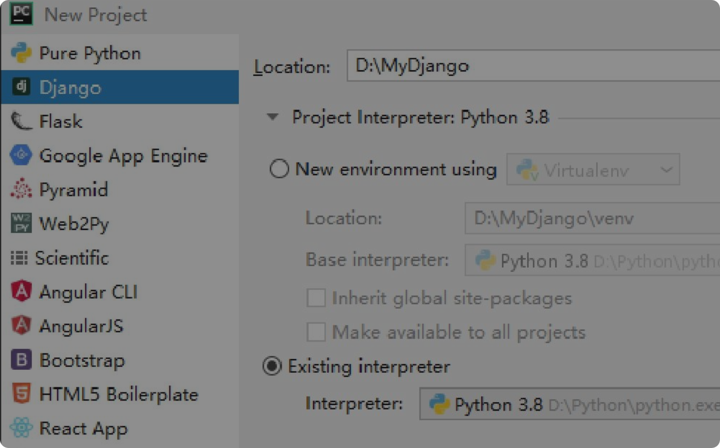Click the Web2Py icon

(21, 223)
